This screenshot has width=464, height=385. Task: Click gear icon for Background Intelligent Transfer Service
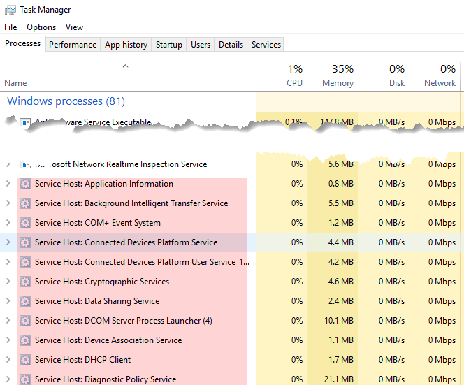25,203
